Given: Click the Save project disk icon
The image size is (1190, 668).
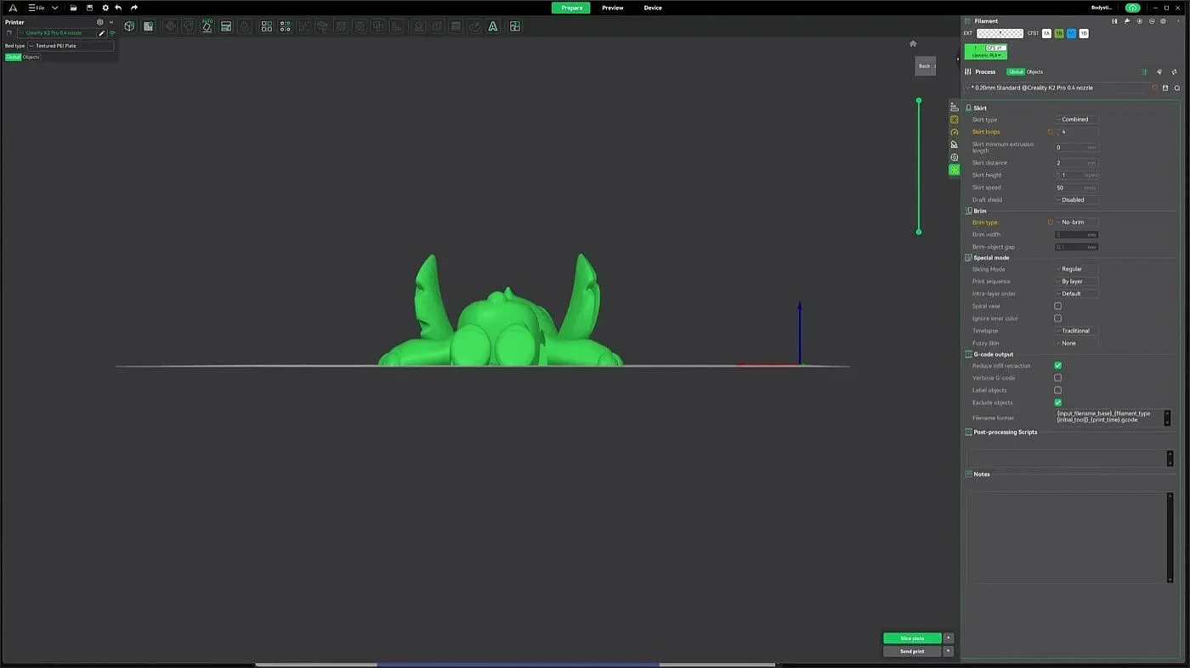Looking at the screenshot, I should pyautogui.click(x=89, y=8).
